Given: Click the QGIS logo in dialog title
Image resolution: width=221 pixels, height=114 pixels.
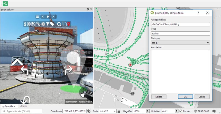Looking at the screenshot, I should pyautogui.click(x=152, y=13).
